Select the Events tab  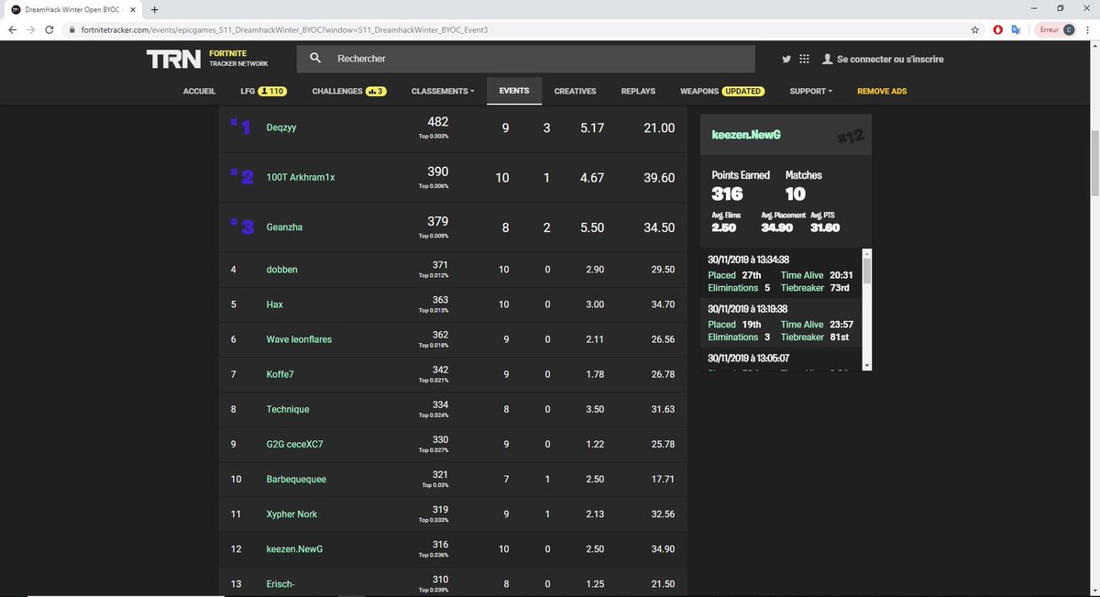tap(513, 91)
